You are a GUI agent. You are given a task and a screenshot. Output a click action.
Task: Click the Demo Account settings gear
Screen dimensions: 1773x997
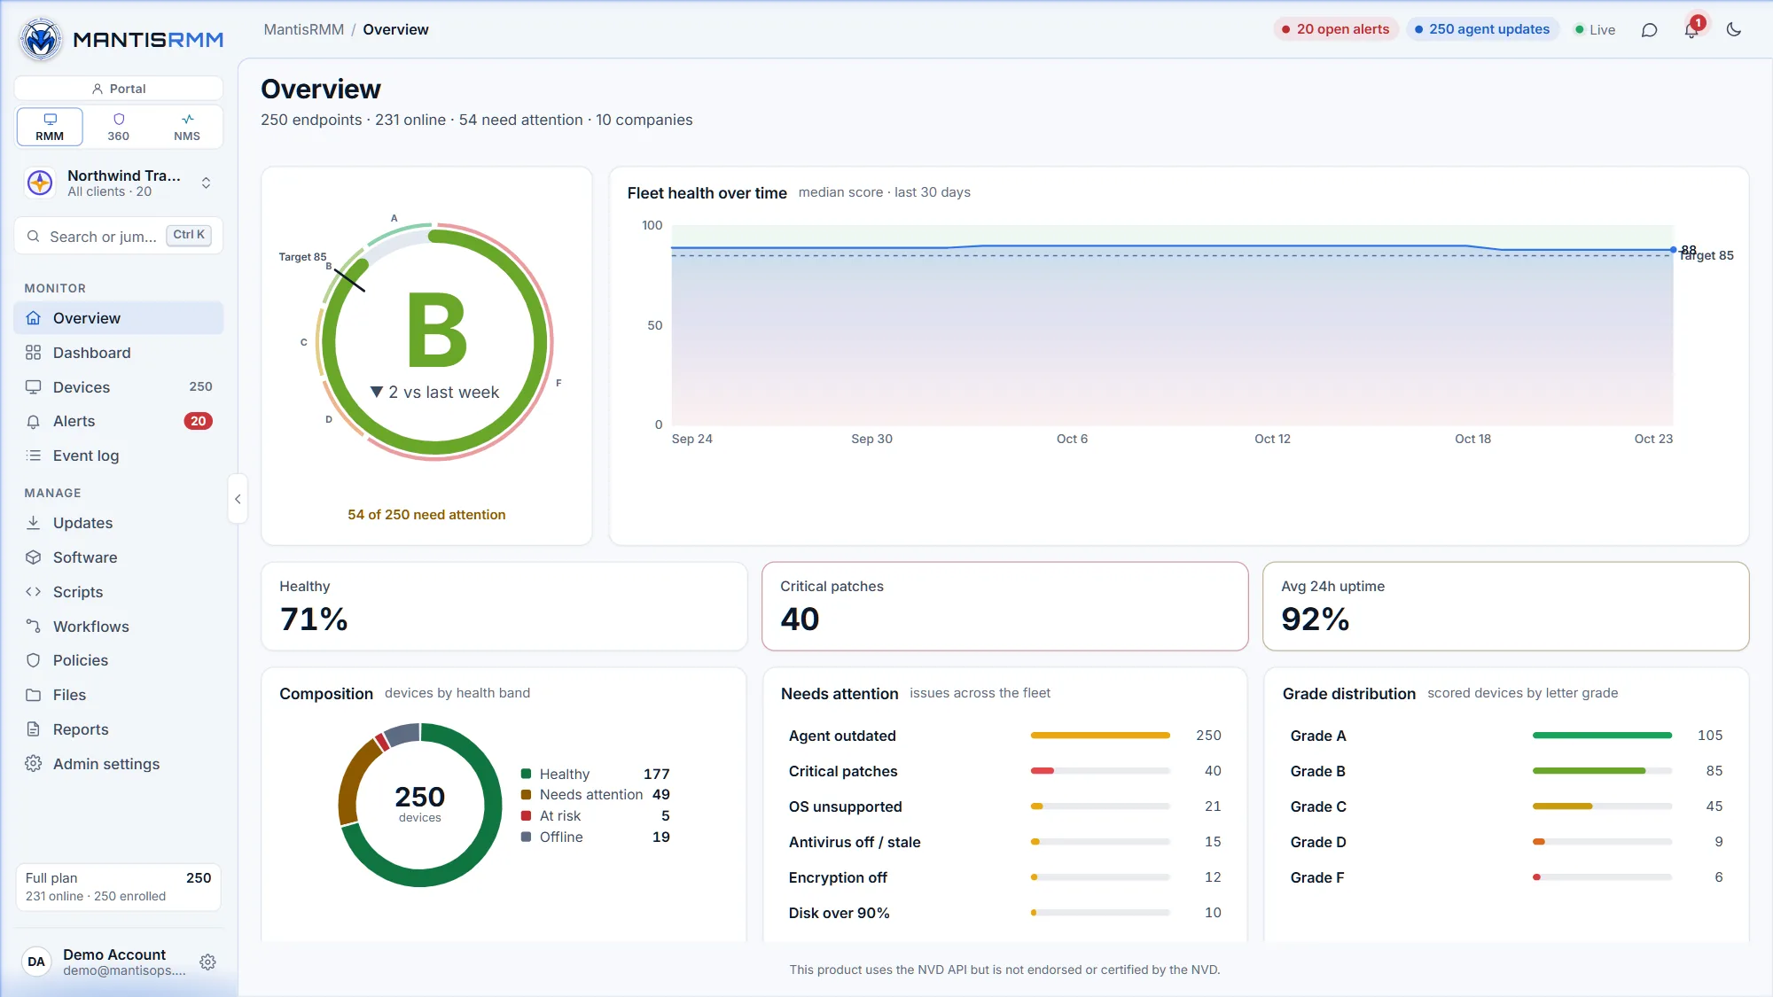pos(208,962)
